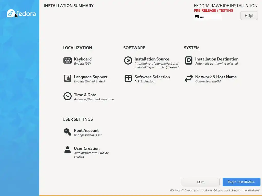Open Language Support settings title

pyautogui.click(x=91, y=77)
